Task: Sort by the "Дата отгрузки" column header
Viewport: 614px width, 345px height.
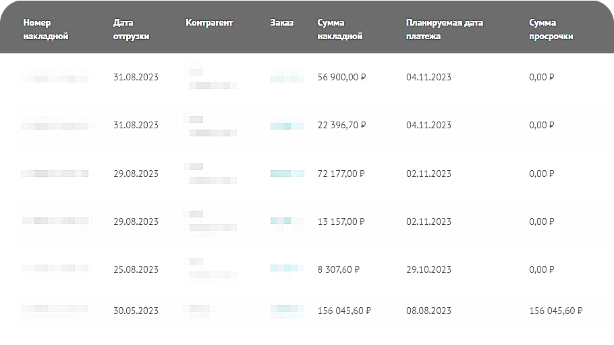Action: (x=131, y=30)
